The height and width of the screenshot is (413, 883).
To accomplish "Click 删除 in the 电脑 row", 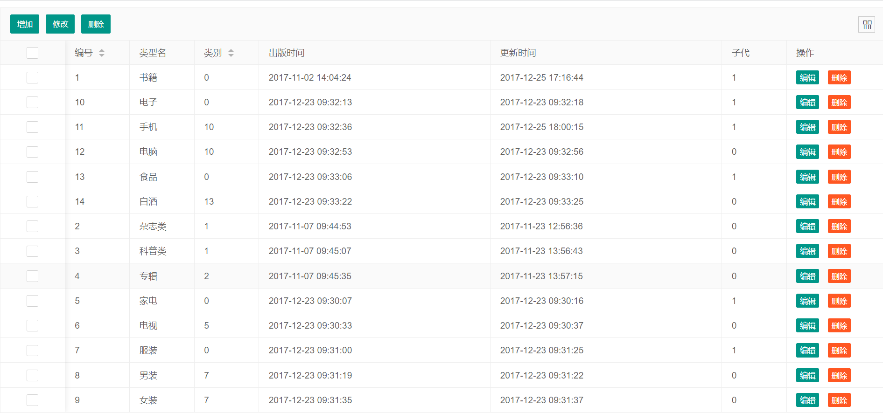I will tap(839, 151).
